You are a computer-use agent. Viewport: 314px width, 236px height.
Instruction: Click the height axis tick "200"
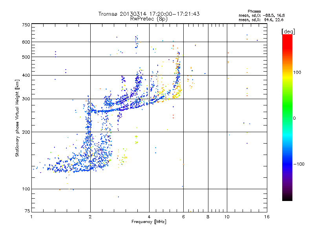[x=26, y=132]
